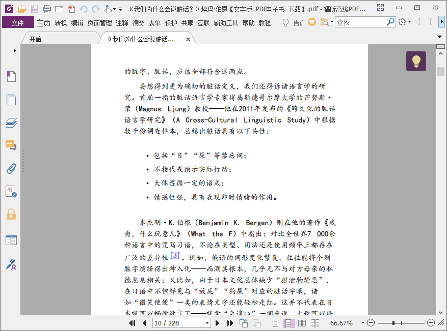Jump to the first page

pyautogui.click(x=132, y=323)
